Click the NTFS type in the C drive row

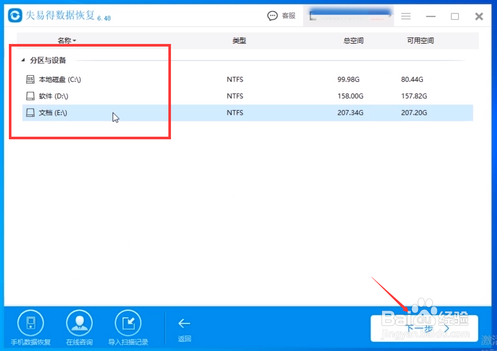(x=235, y=79)
